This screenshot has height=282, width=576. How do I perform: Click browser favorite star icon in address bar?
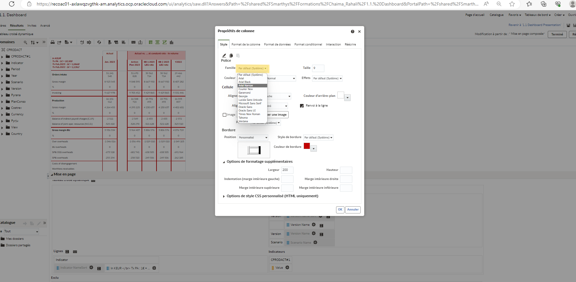pos(512,4)
